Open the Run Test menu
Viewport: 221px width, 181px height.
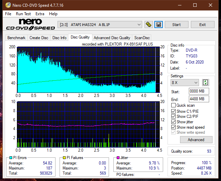pos(23,14)
